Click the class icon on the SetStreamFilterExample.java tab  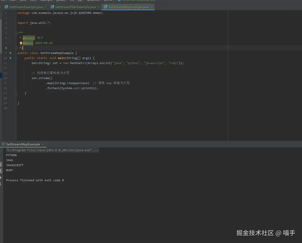53,7
